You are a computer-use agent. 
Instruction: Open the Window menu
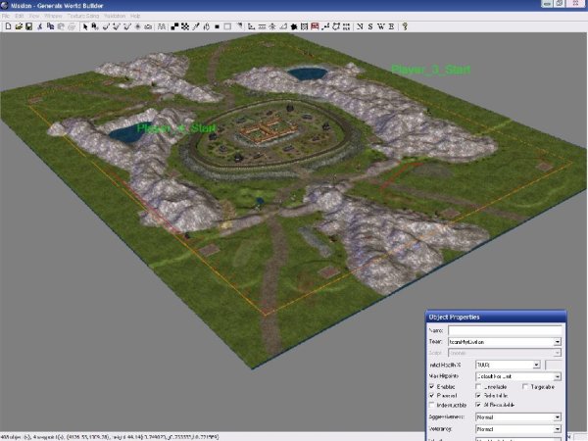[51, 17]
